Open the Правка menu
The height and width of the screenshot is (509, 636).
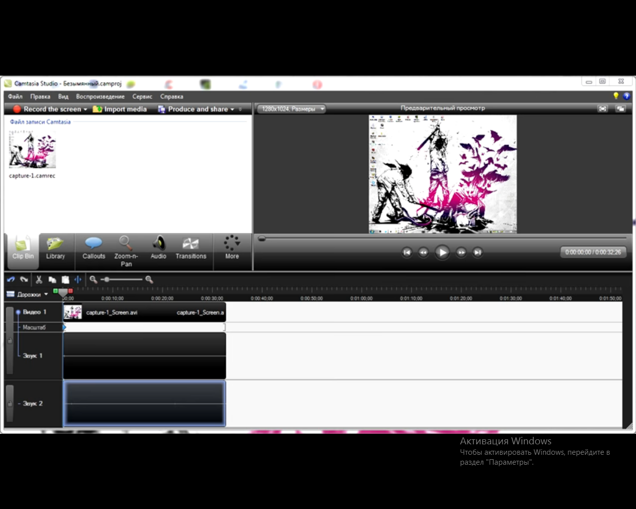40,97
